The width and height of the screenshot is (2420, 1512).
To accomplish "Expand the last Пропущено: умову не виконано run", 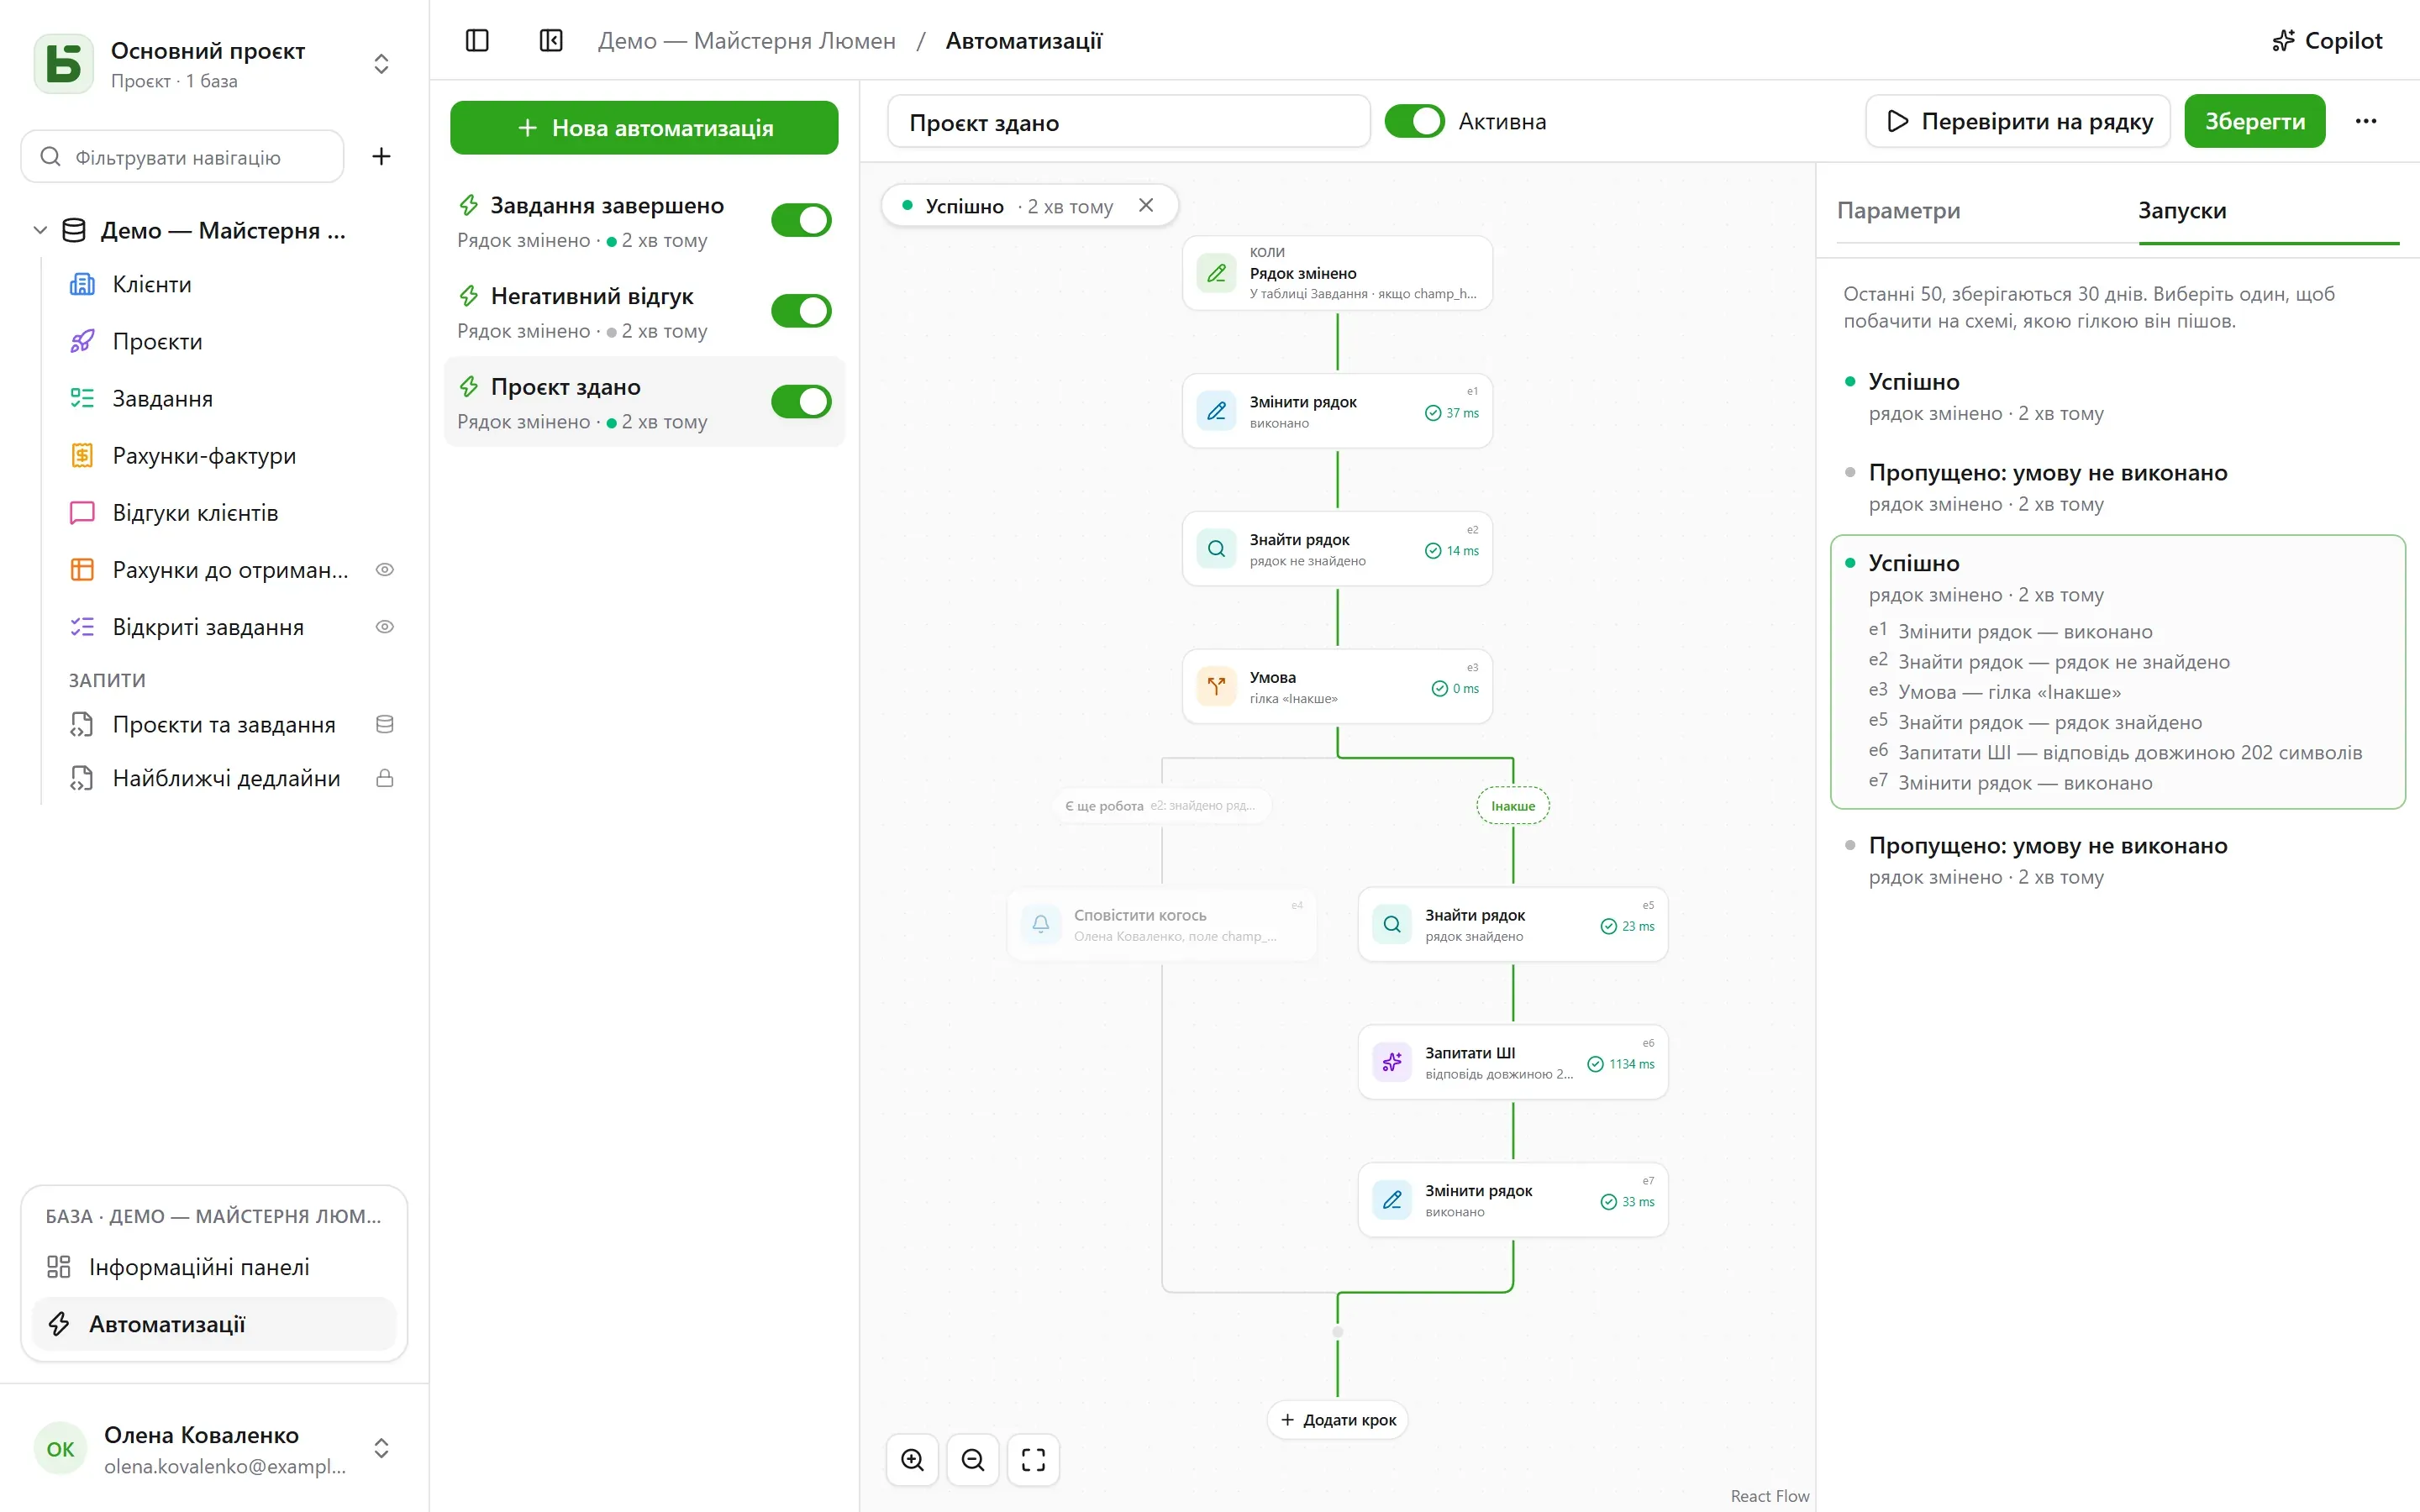I will pyautogui.click(x=2117, y=860).
